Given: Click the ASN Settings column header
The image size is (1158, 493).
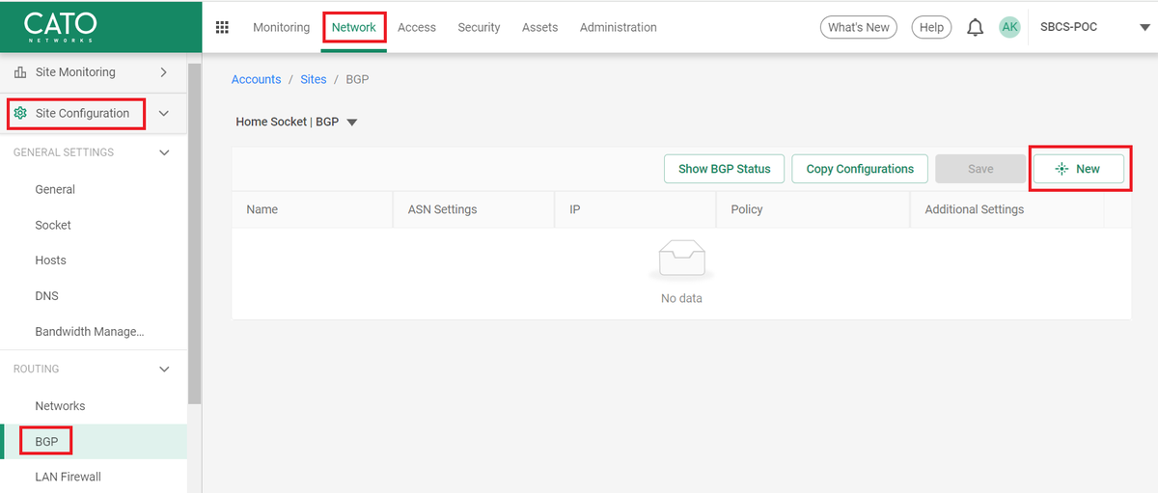Looking at the screenshot, I should point(474,209).
